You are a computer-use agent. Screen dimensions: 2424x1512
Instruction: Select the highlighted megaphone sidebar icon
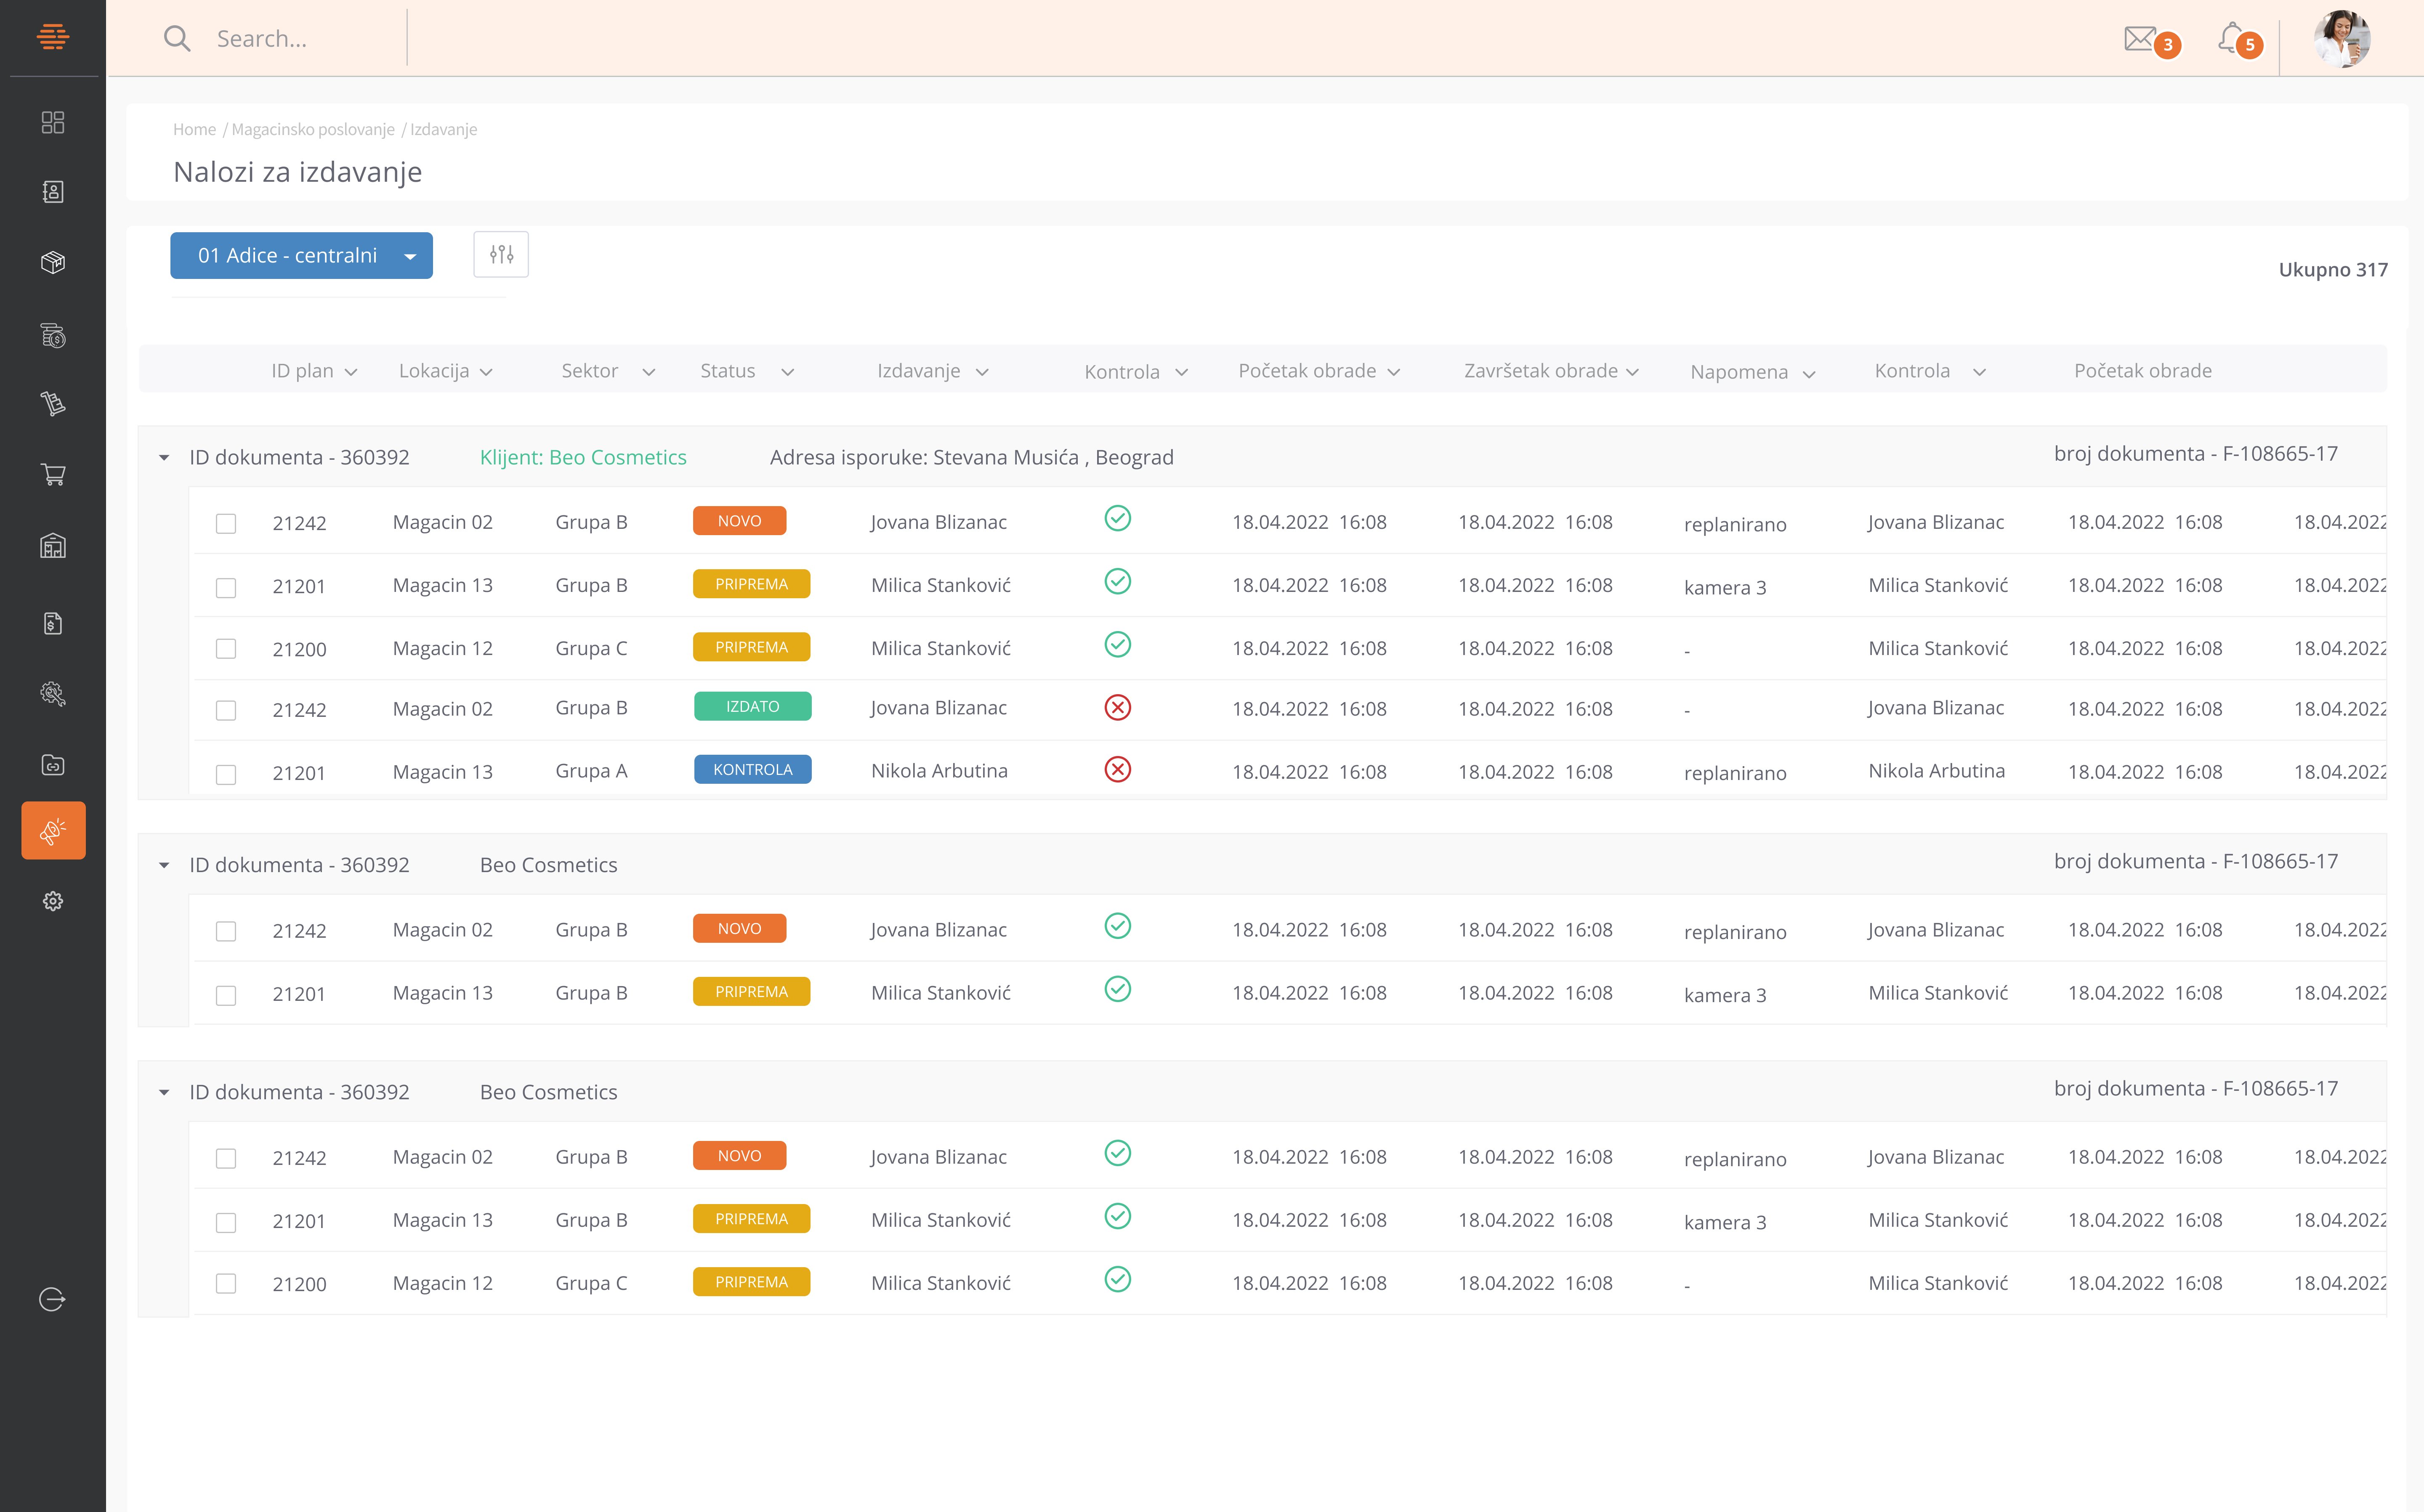point(53,830)
